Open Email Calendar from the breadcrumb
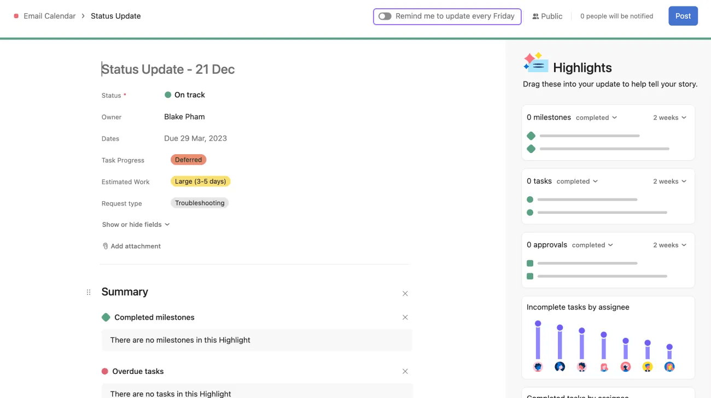Viewport: 711px width, 398px height. (x=49, y=16)
